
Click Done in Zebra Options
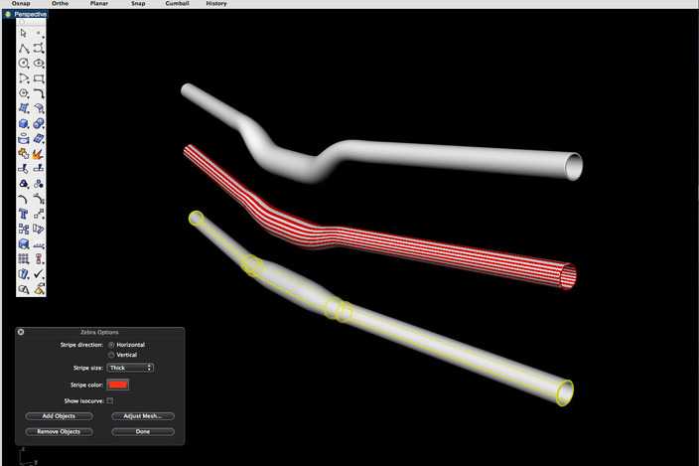(143, 431)
